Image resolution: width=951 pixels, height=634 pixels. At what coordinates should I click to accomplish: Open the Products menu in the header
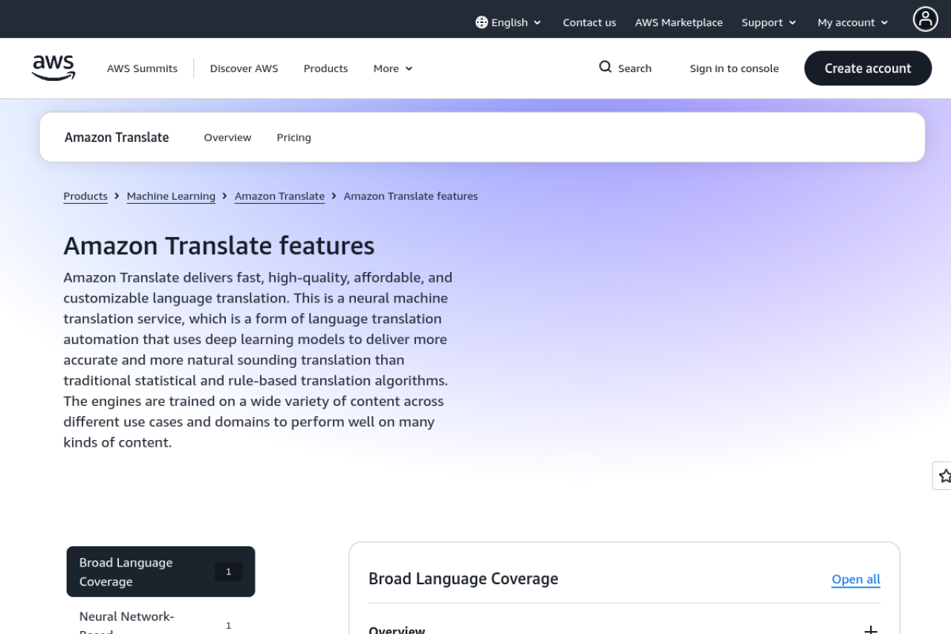click(325, 68)
